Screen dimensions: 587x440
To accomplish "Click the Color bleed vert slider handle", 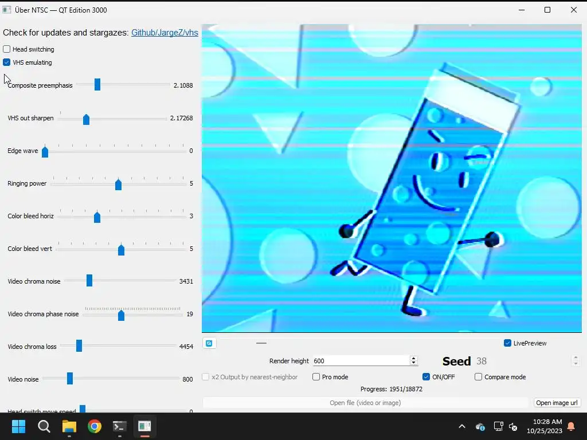I will (121, 250).
